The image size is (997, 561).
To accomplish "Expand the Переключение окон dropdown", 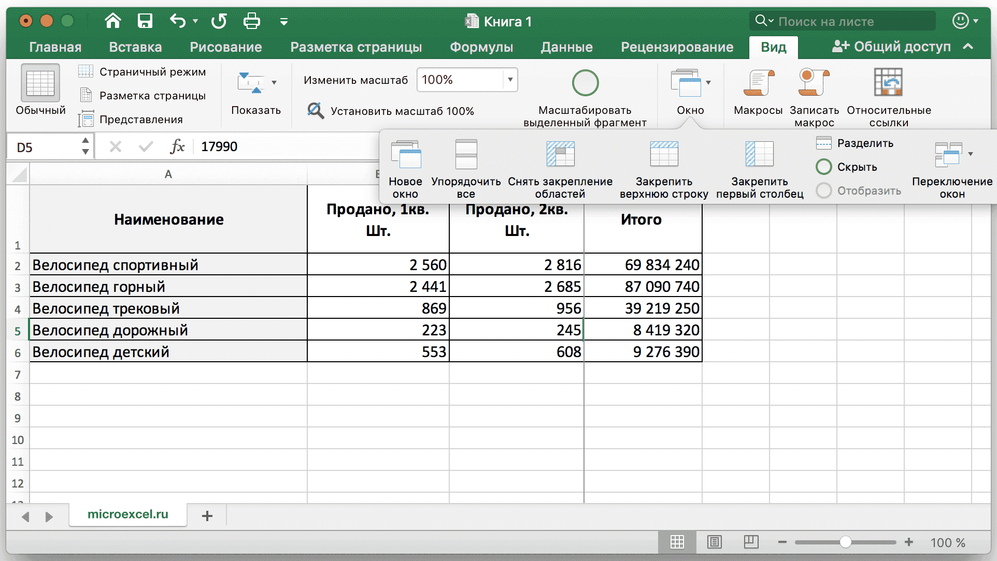I will pos(970,153).
